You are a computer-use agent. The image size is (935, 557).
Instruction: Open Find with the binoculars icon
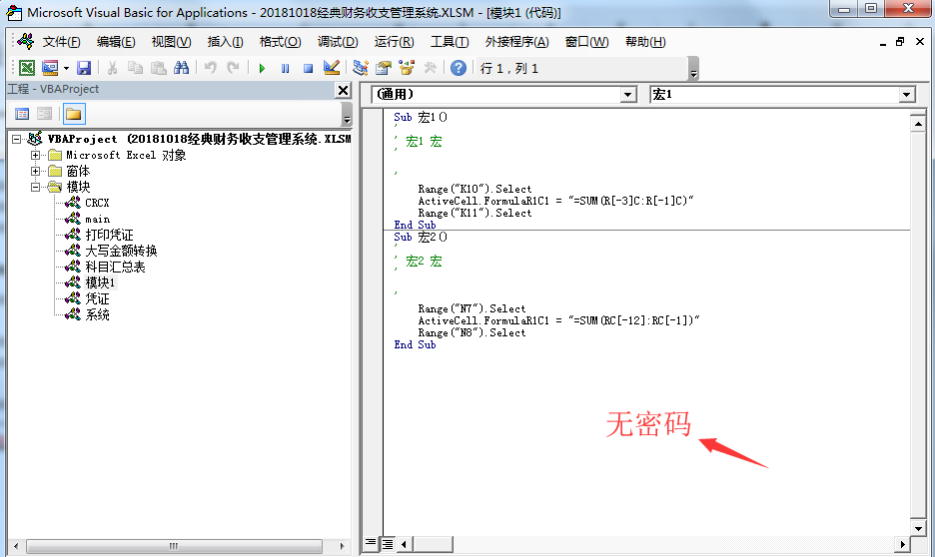point(181,68)
